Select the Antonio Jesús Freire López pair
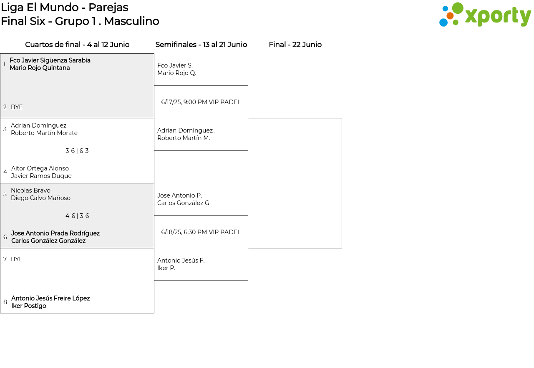The width and height of the screenshot is (534, 368). pyautogui.click(x=50, y=302)
